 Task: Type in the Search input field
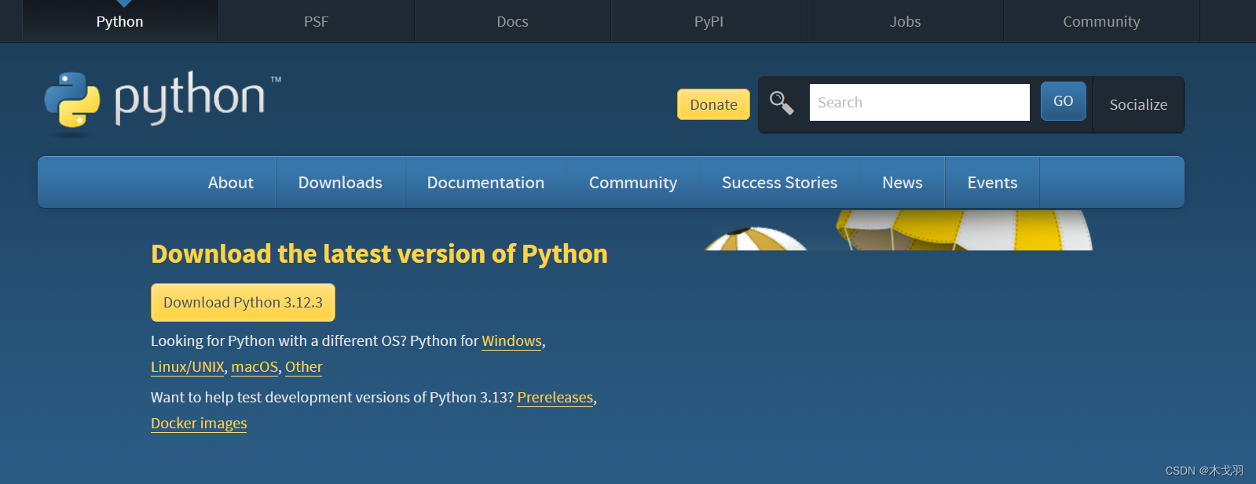(x=919, y=103)
